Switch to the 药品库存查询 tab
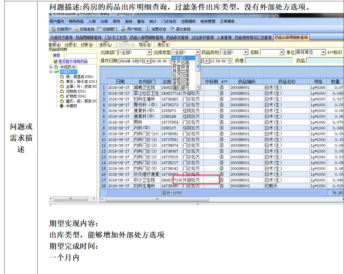 [177, 38]
